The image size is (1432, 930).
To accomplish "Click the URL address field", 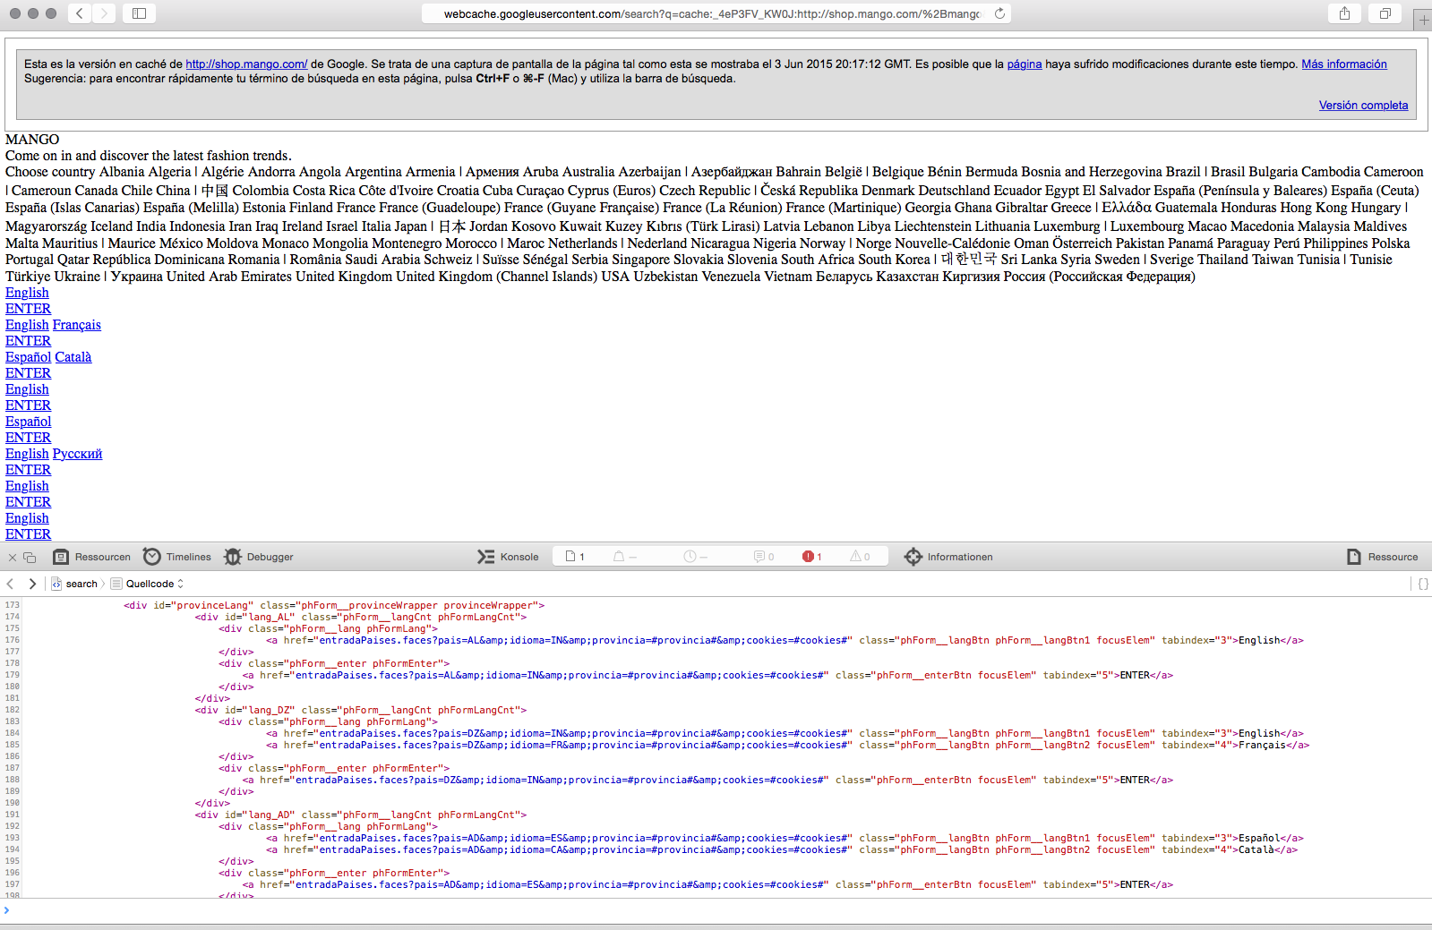I will 712,13.
